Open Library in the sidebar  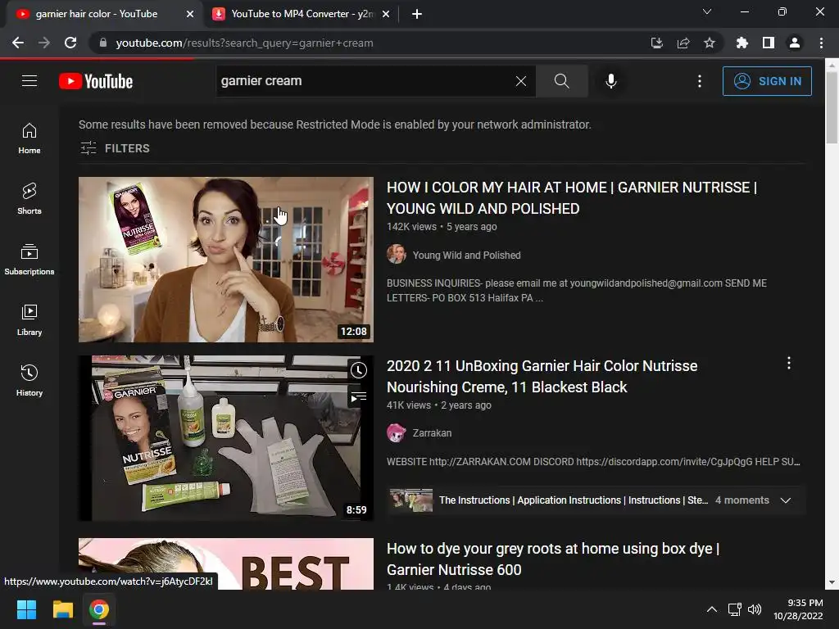click(x=29, y=320)
